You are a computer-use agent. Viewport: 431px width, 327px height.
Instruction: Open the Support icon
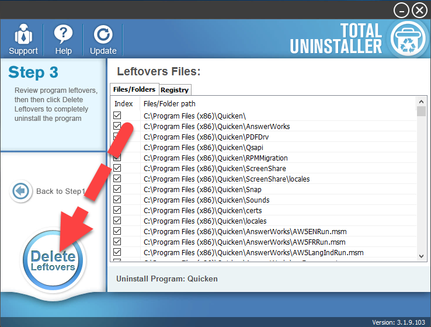pyautogui.click(x=23, y=34)
